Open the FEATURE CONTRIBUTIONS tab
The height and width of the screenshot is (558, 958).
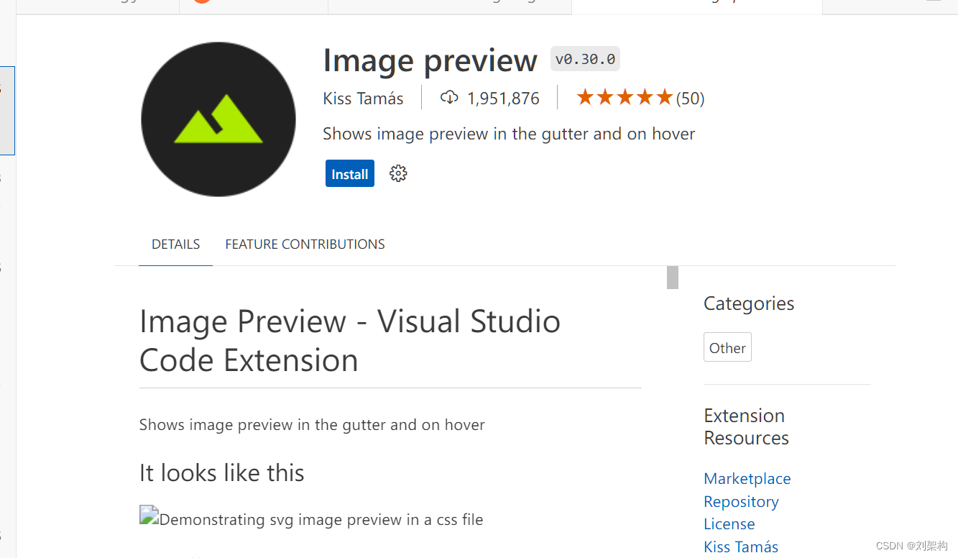[305, 244]
